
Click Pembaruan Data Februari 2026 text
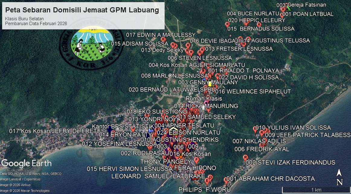pyautogui.click(x=36, y=24)
